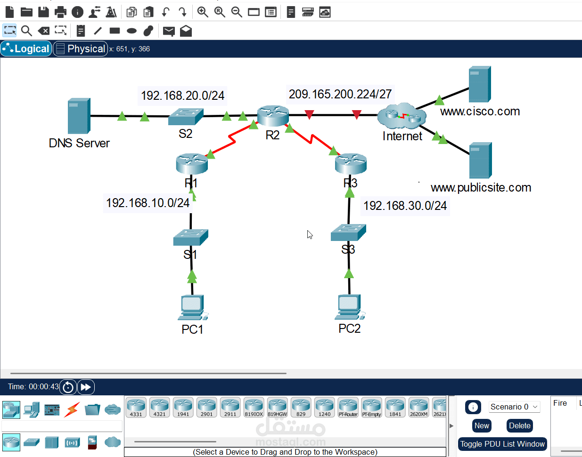The height and width of the screenshot is (457, 582).
Task: Click switch S2 in the topology
Action: pyautogui.click(x=186, y=117)
